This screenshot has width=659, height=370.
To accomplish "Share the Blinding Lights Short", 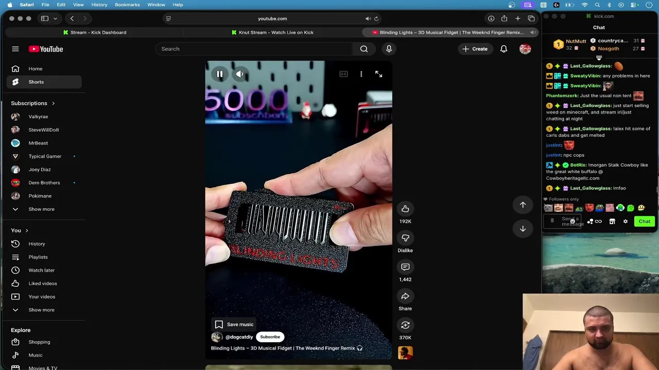I will point(405,296).
